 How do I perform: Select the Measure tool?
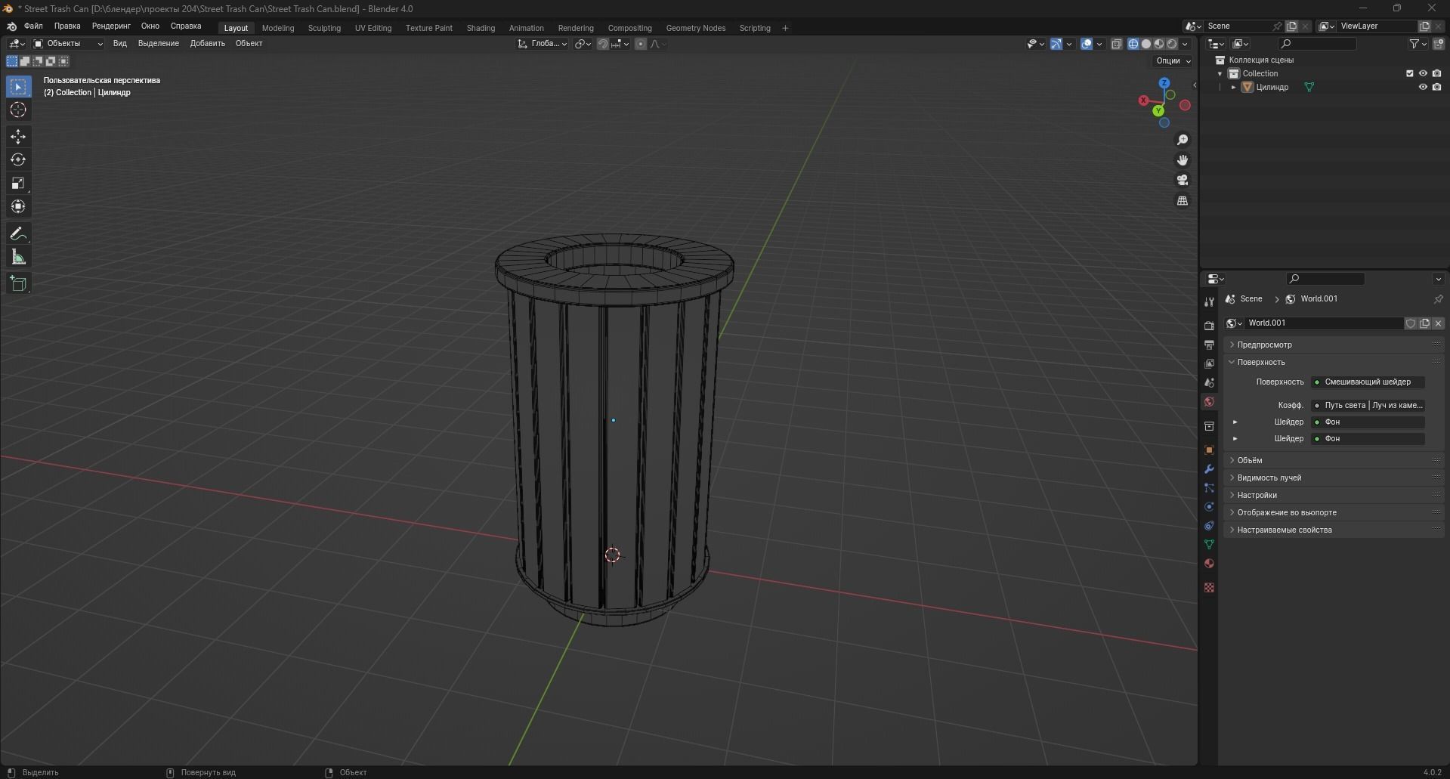pyautogui.click(x=18, y=258)
